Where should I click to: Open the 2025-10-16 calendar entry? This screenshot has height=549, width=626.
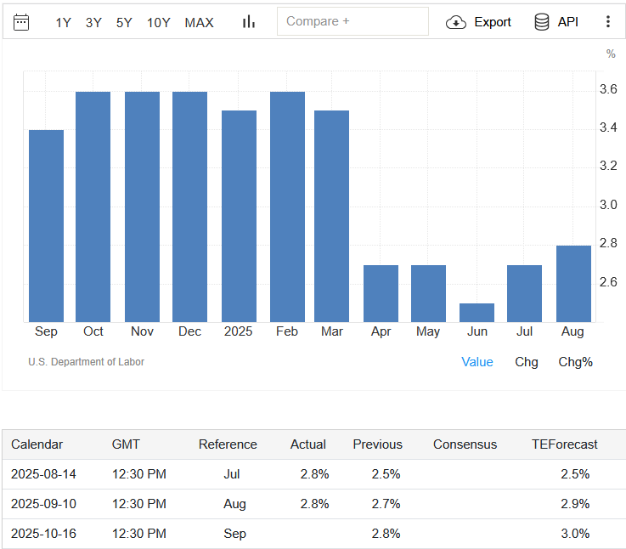[x=43, y=534]
